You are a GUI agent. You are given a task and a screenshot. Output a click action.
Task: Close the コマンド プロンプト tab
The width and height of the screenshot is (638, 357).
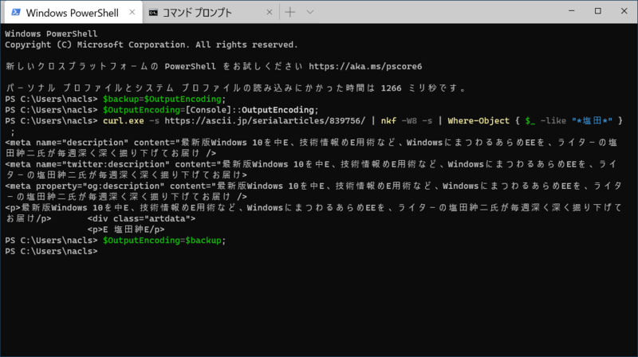pos(269,13)
